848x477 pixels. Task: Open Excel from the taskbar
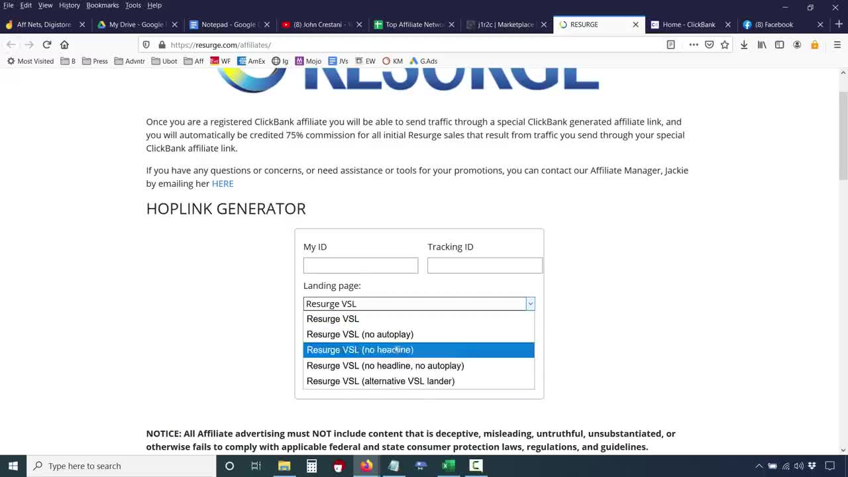click(x=449, y=466)
